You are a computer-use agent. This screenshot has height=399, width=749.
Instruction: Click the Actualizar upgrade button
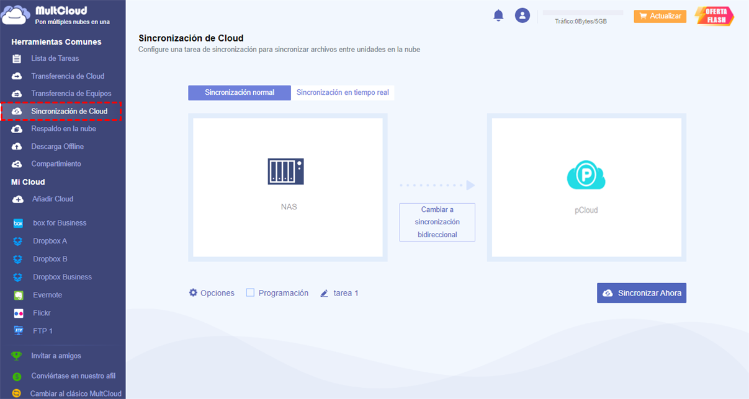coord(660,15)
